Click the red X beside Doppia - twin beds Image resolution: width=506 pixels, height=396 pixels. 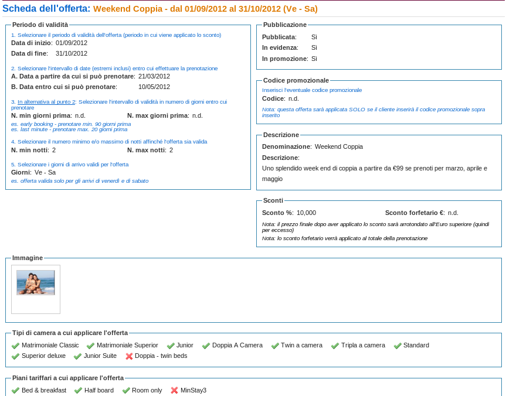tap(129, 356)
